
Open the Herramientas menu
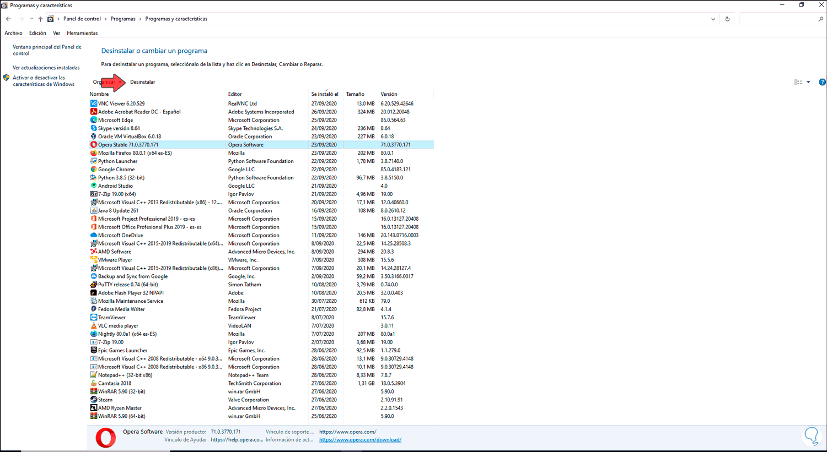pyautogui.click(x=82, y=33)
